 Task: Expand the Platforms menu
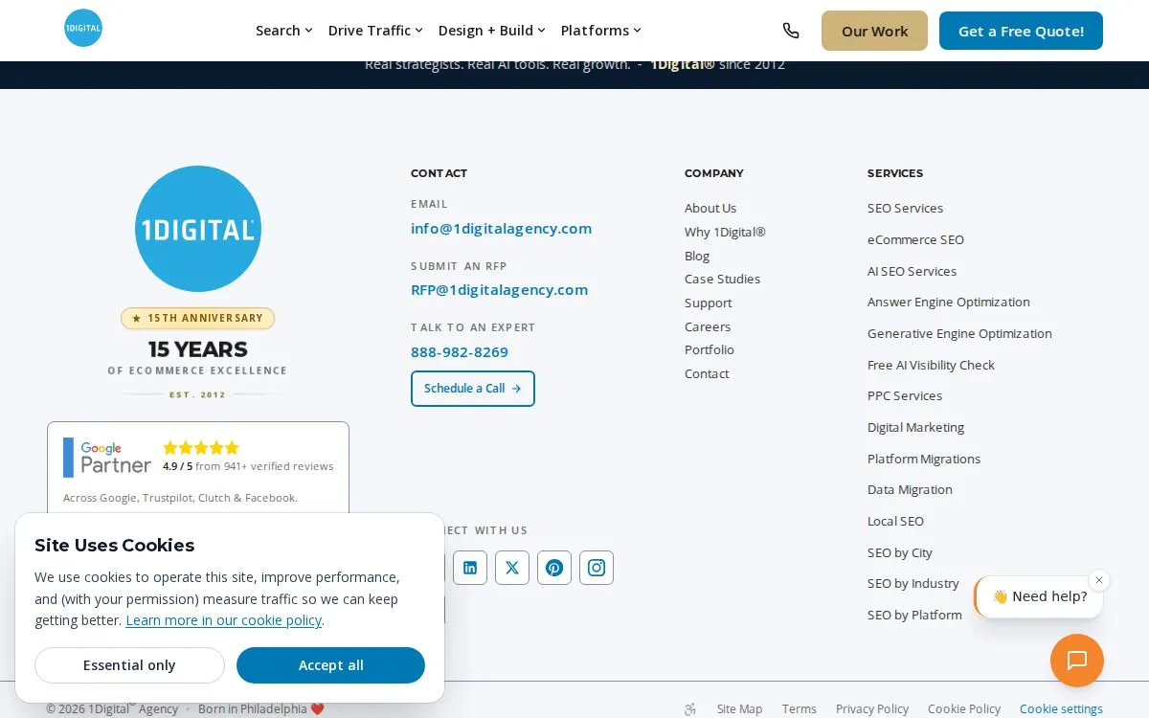pyautogui.click(x=601, y=31)
